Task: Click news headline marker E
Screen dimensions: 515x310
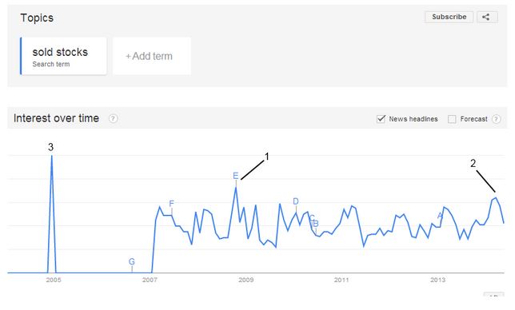Action: pos(235,176)
